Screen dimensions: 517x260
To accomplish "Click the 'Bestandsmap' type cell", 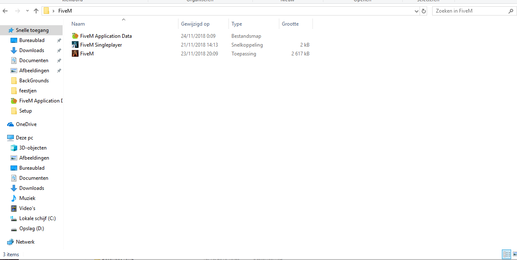I will click(246, 36).
